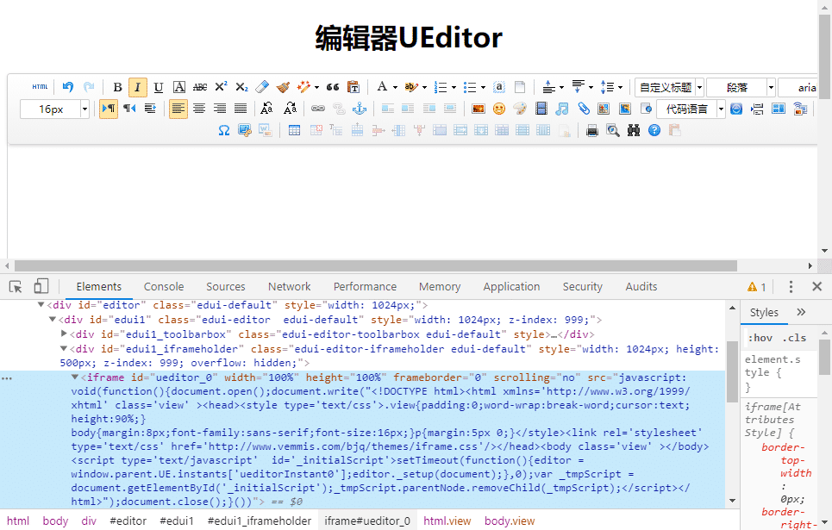Click the eraser clear-format icon
Viewport: 832px width, 530px height.
262,87
